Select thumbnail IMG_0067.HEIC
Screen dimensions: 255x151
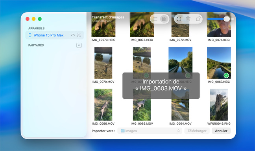(x=219, y=63)
